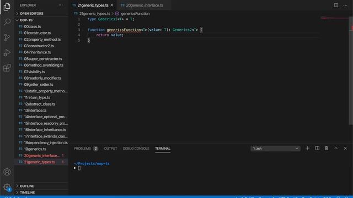Screen dimensions: 353x198
Task: Close the terminal panel
Action: tap(345, 148)
